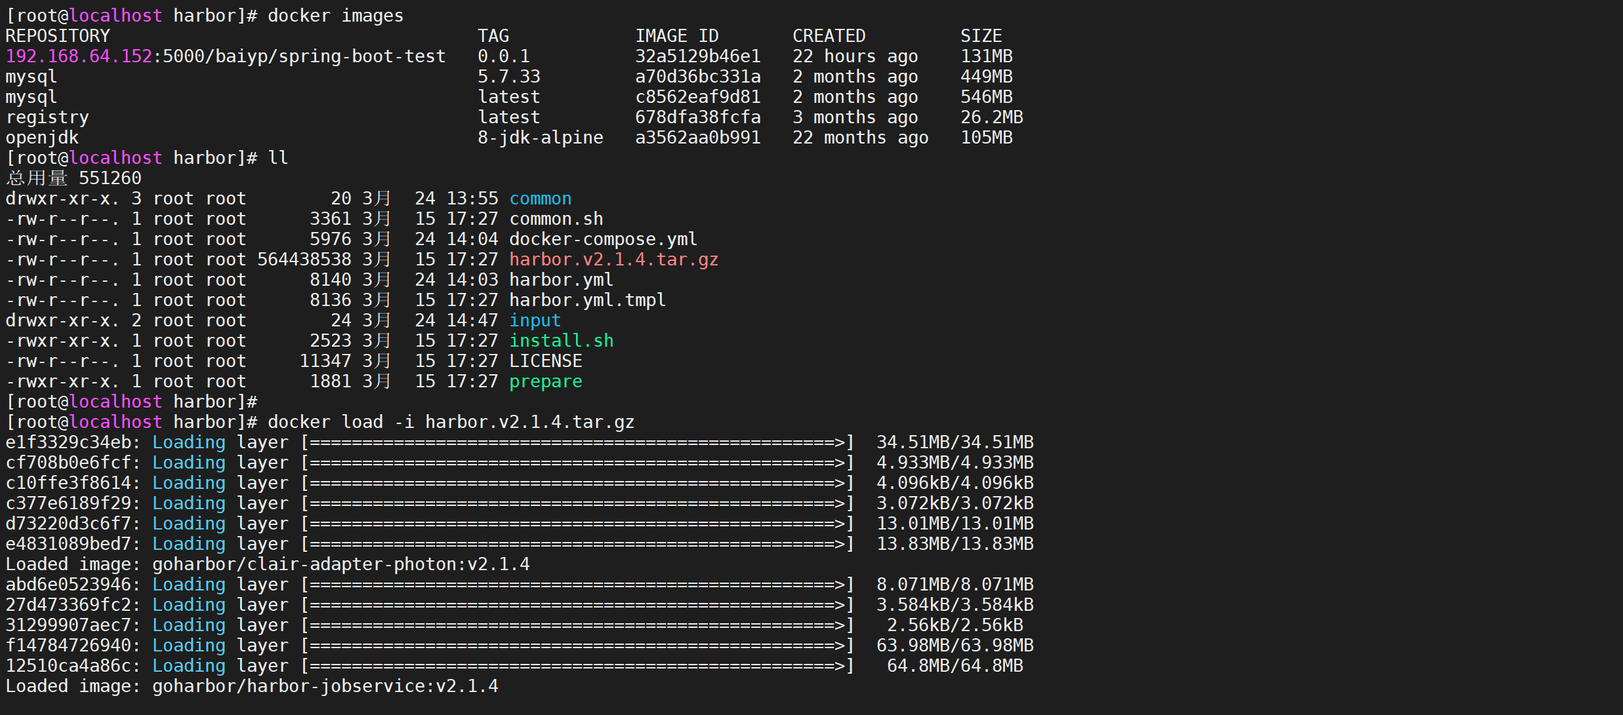Click the docker-compose.yml filename
Image resolution: width=1623 pixels, height=715 pixels.
(603, 239)
